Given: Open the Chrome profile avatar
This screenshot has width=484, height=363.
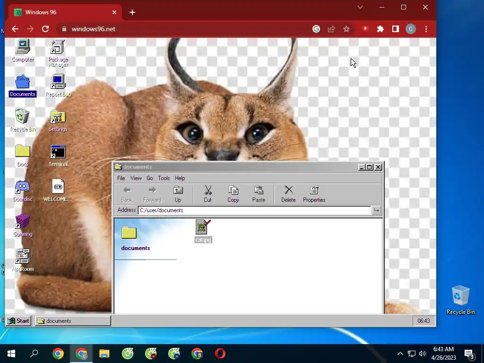Looking at the screenshot, I should coord(411,29).
